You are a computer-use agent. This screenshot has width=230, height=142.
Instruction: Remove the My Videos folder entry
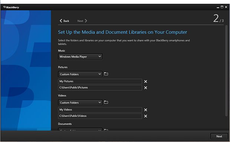(x=145, y=110)
